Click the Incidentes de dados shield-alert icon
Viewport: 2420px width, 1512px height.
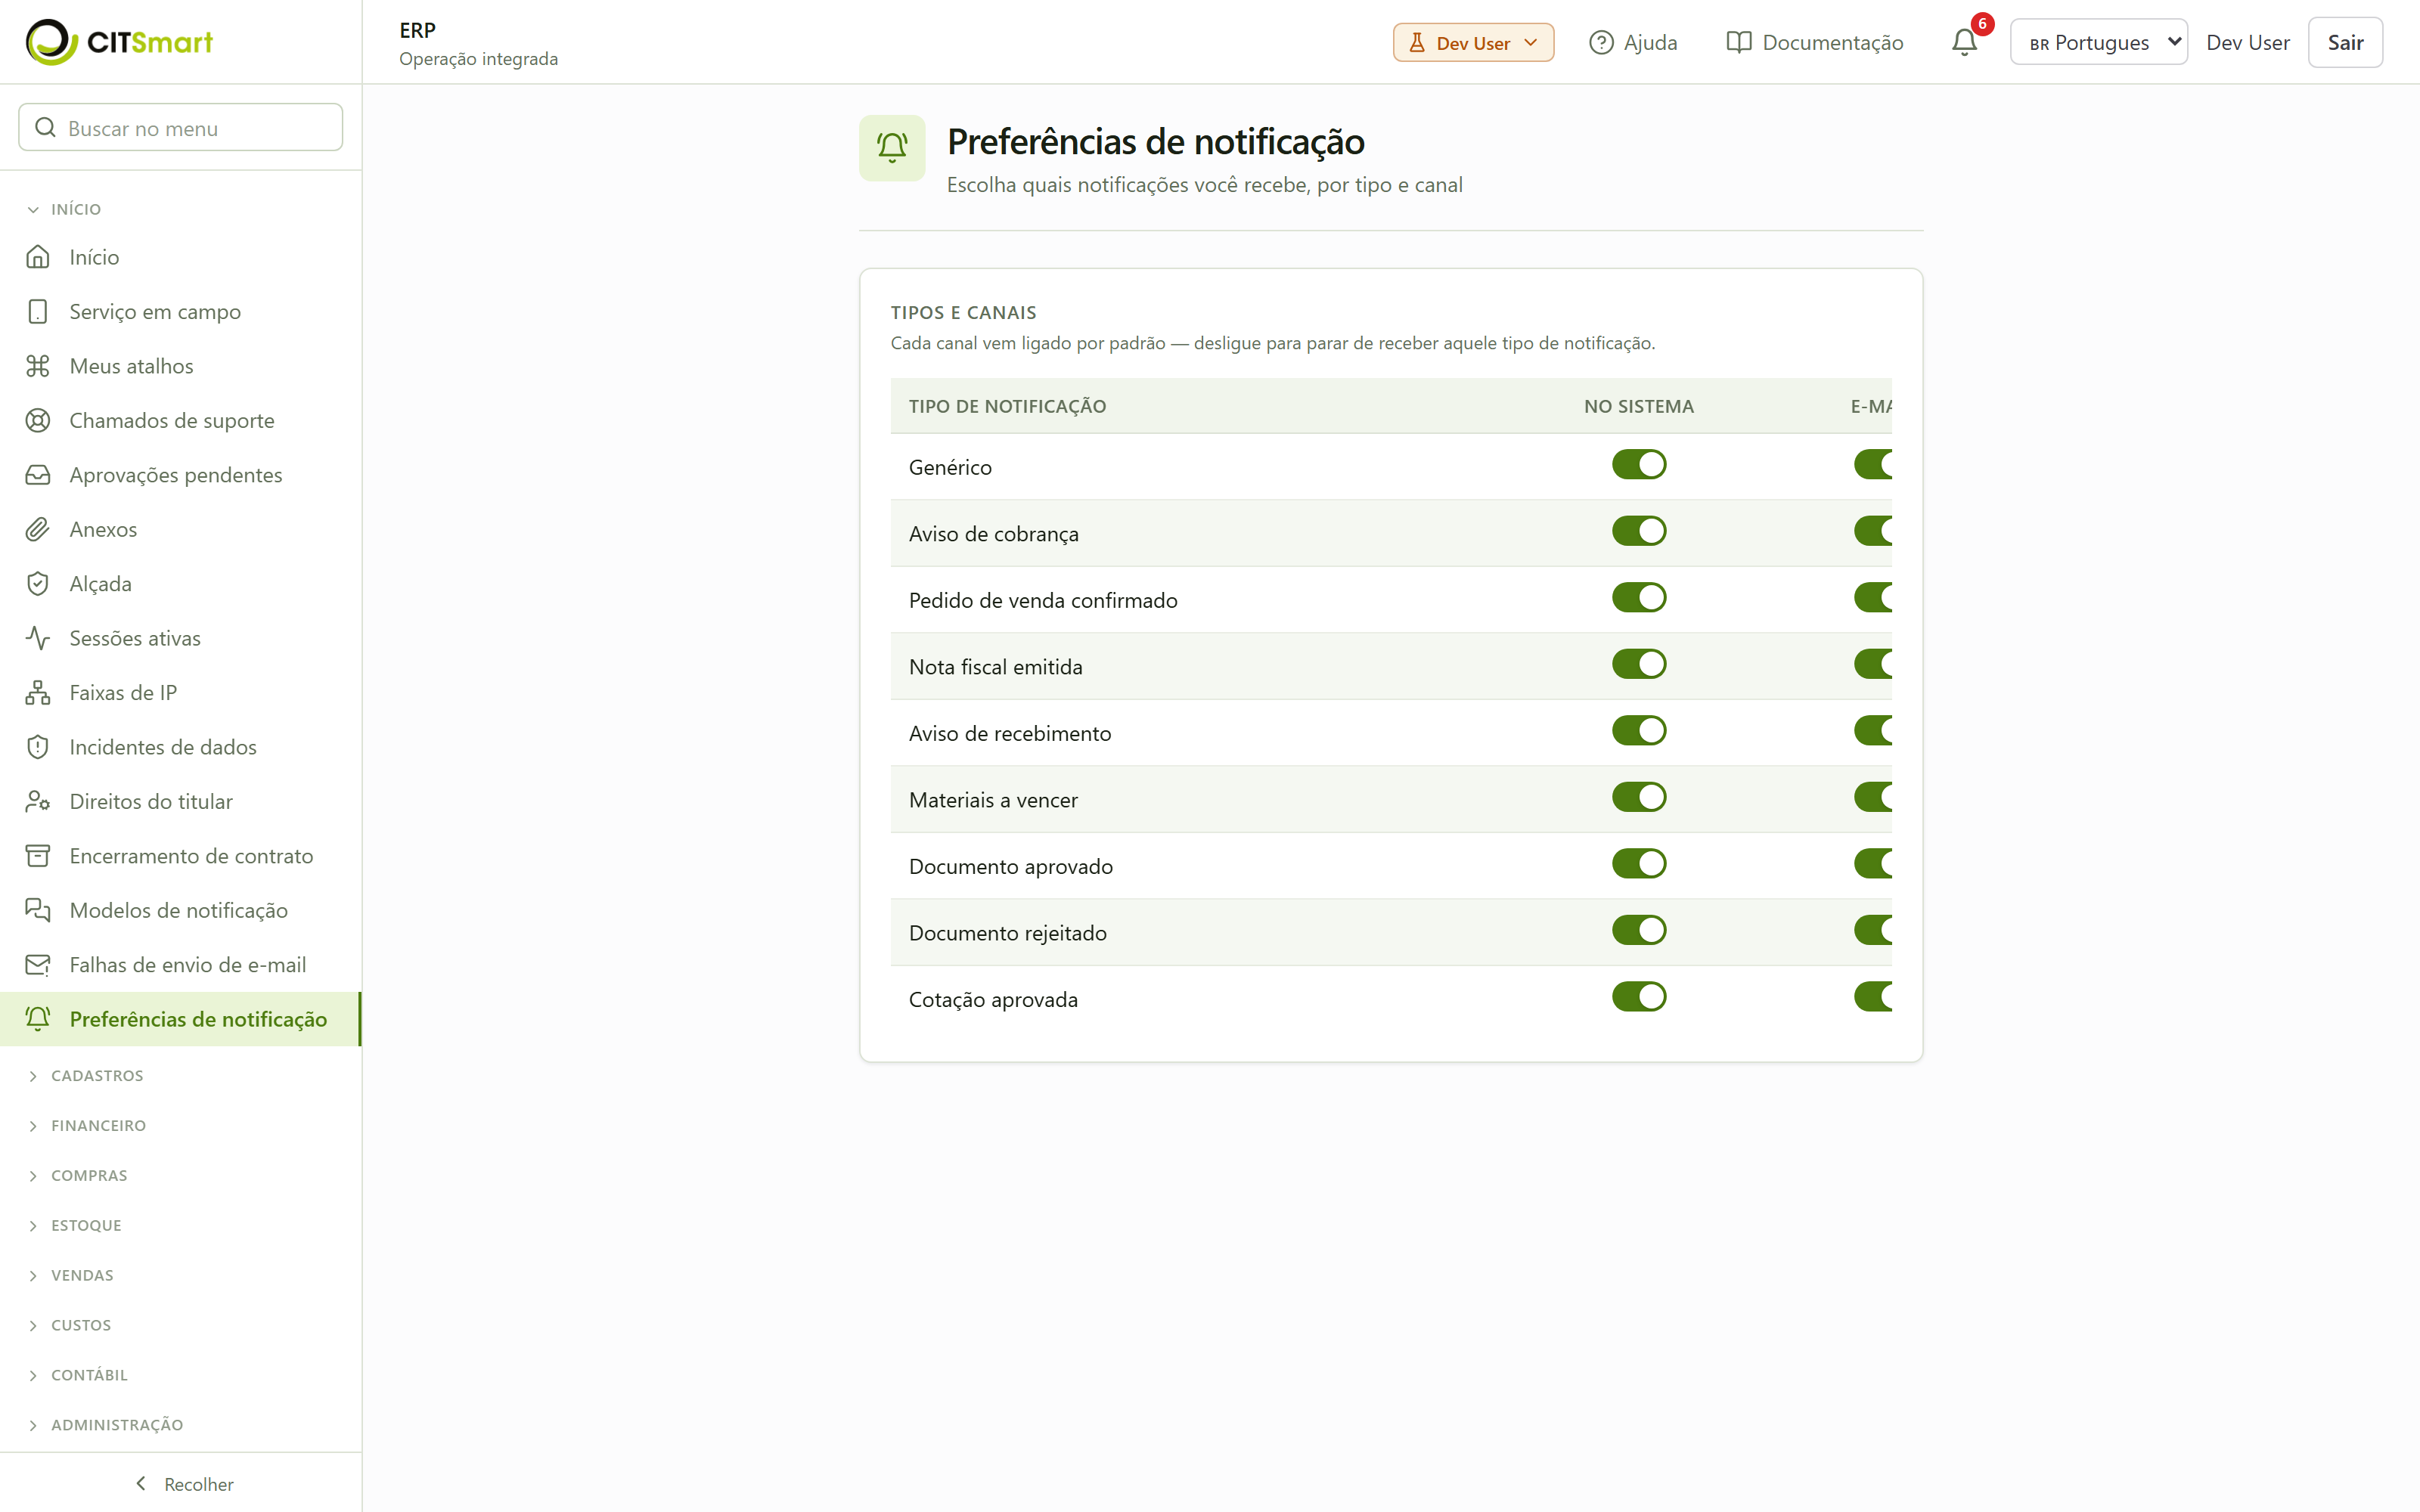[38, 747]
